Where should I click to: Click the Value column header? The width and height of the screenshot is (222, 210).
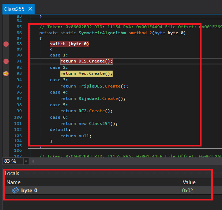tap(189, 182)
